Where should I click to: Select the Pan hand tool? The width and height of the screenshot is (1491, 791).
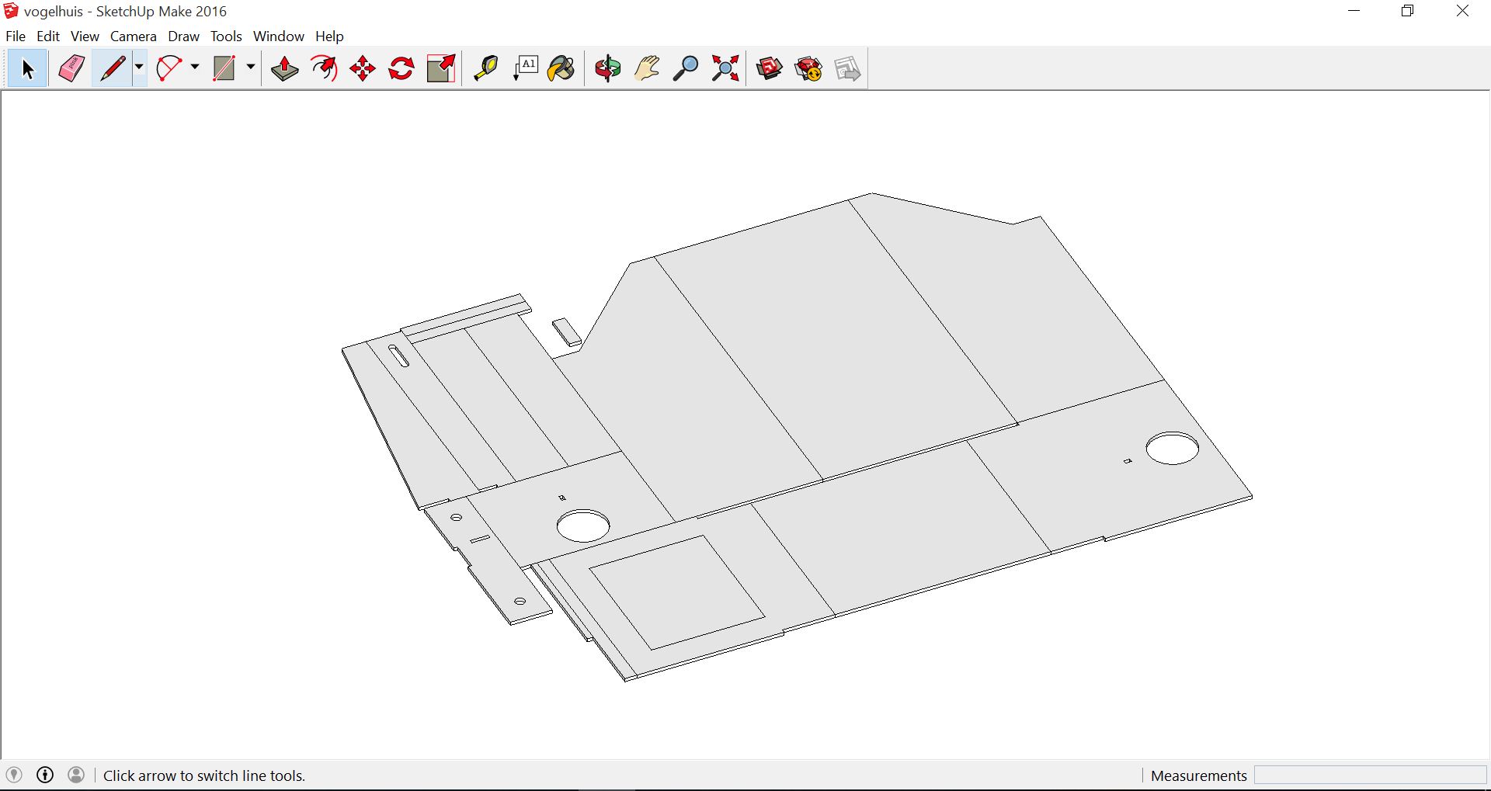647,69
